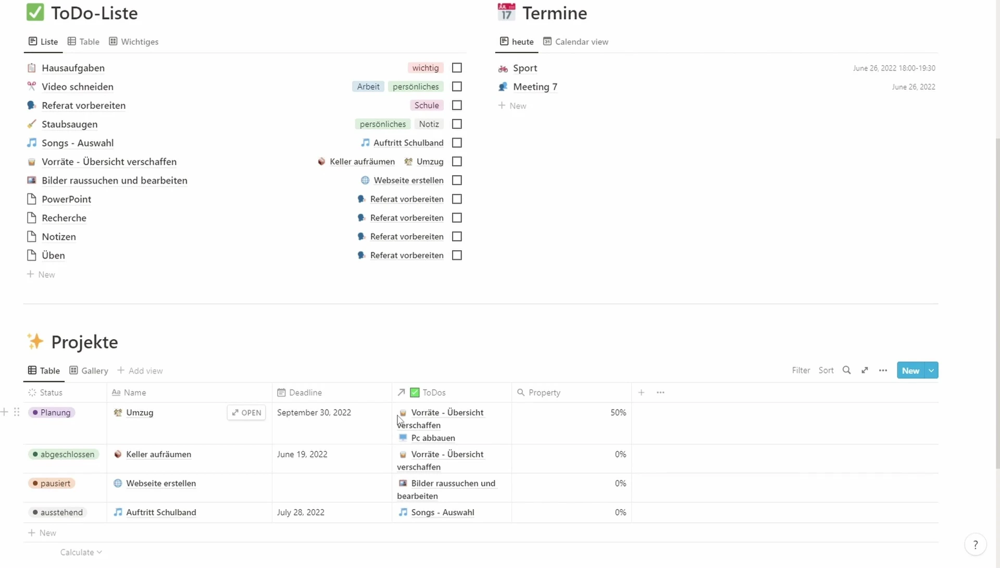
Task: Click the Schule tag on Referat vorbereiten
Action: point(427,105)
